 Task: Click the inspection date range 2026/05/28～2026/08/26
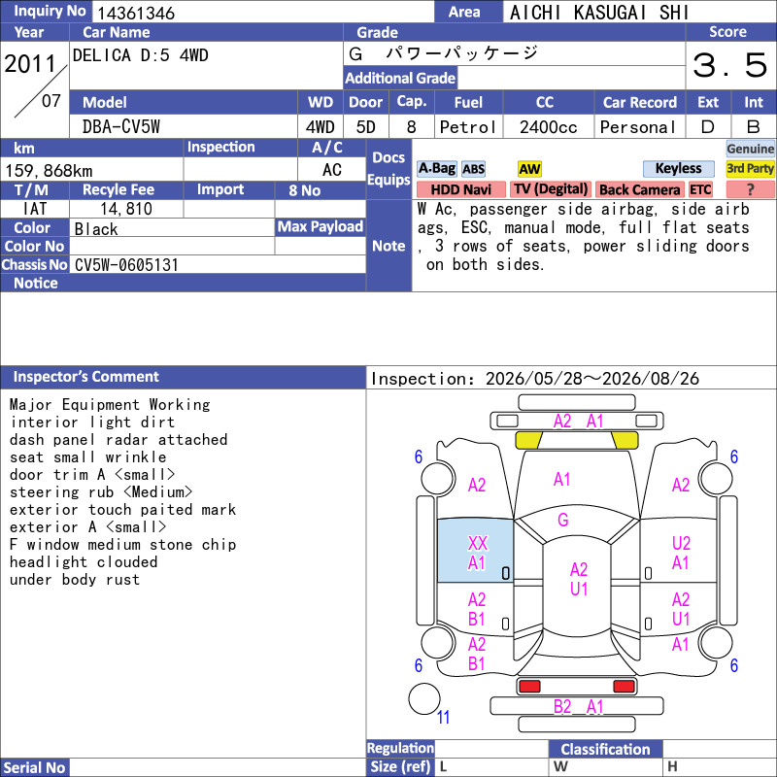click(x=592, y=379)
